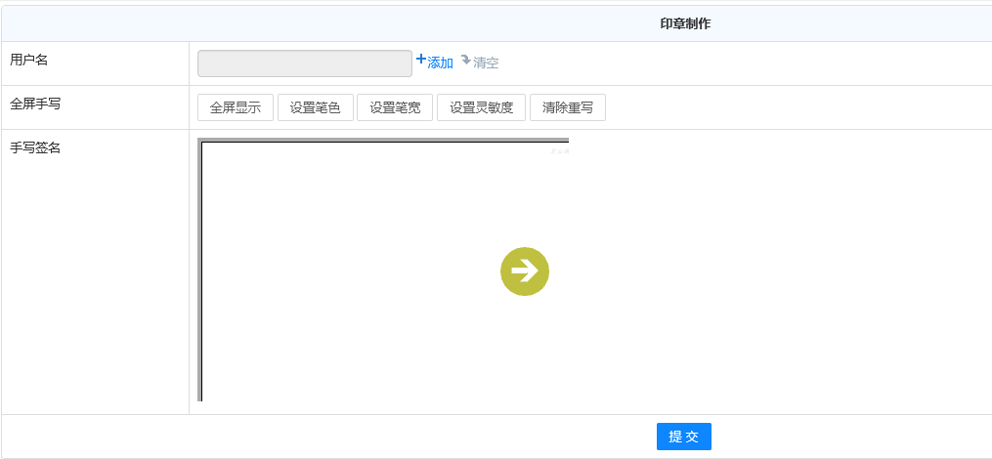Open the 设置灵敏度 sensitivity setting
The width and height of the screenshot is (992, 459).
pos(481,107)
